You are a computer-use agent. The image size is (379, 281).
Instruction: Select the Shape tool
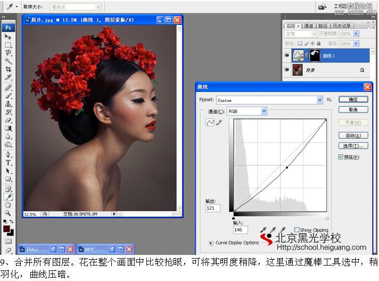[8, 179]
